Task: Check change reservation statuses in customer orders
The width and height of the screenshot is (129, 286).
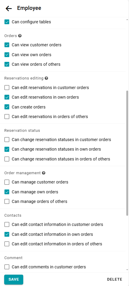Action: pos(7,140)
